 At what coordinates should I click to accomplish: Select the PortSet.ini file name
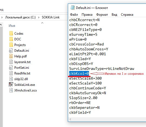pos(22,68)
